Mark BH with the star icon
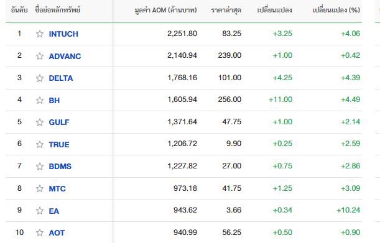The width and height of the screenshot is (380, 243). [x=40, y=100]
